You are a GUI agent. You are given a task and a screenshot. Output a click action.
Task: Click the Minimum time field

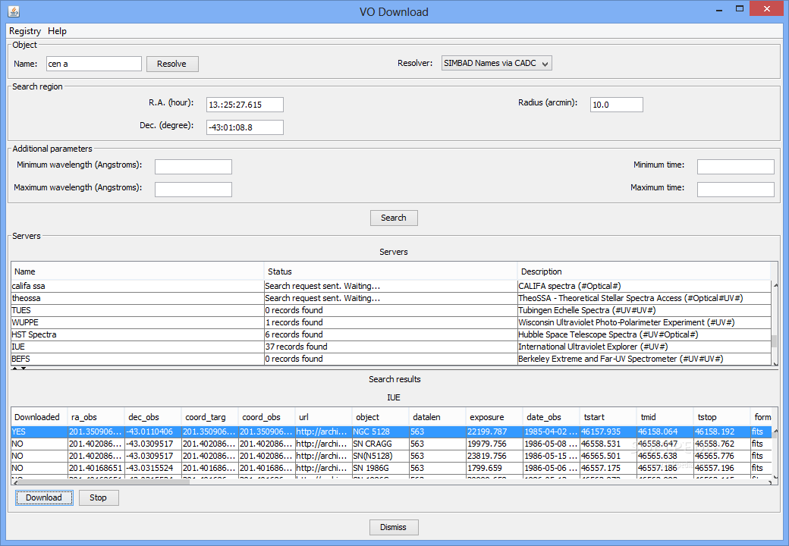(x=736, y=167)
